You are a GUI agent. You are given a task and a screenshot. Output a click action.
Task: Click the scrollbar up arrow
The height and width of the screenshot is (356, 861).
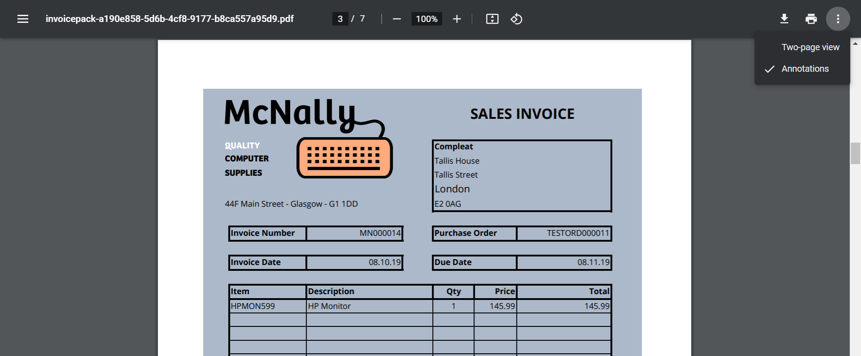click(x=855, y=44)
